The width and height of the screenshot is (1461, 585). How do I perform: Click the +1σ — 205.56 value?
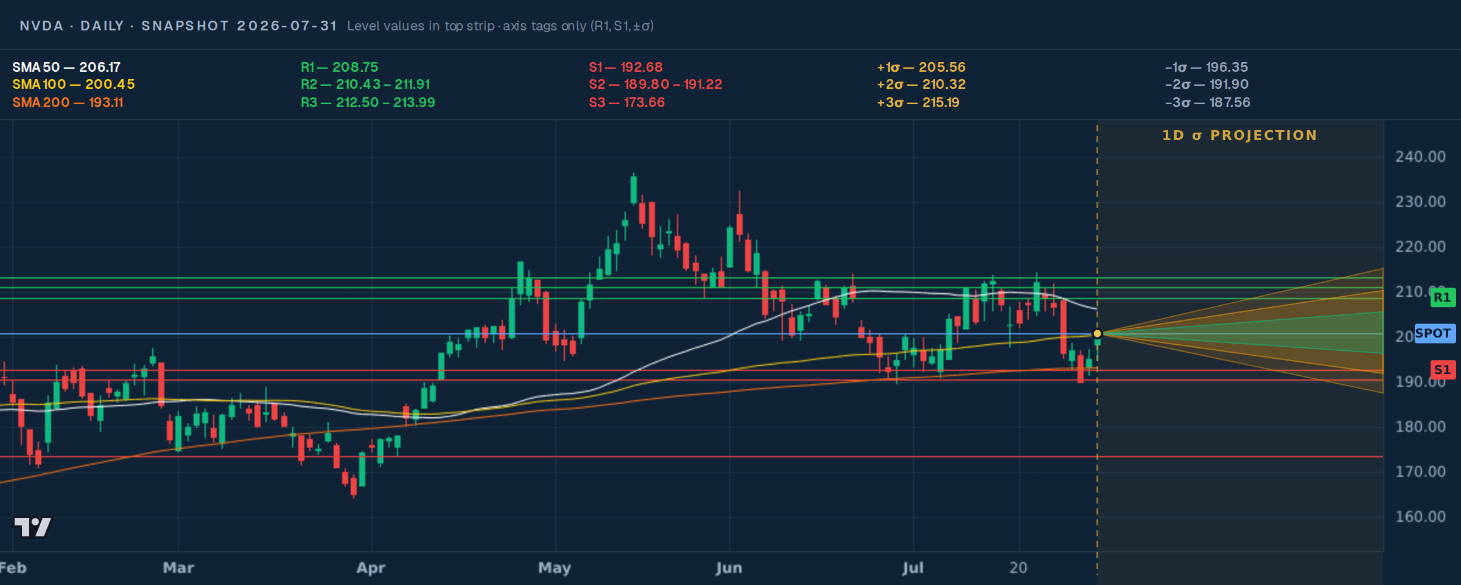(921, 67)
